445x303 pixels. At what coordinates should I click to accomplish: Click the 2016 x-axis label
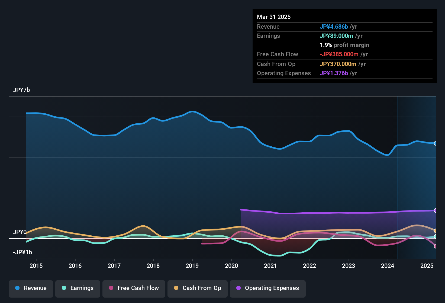coord(75,266)
